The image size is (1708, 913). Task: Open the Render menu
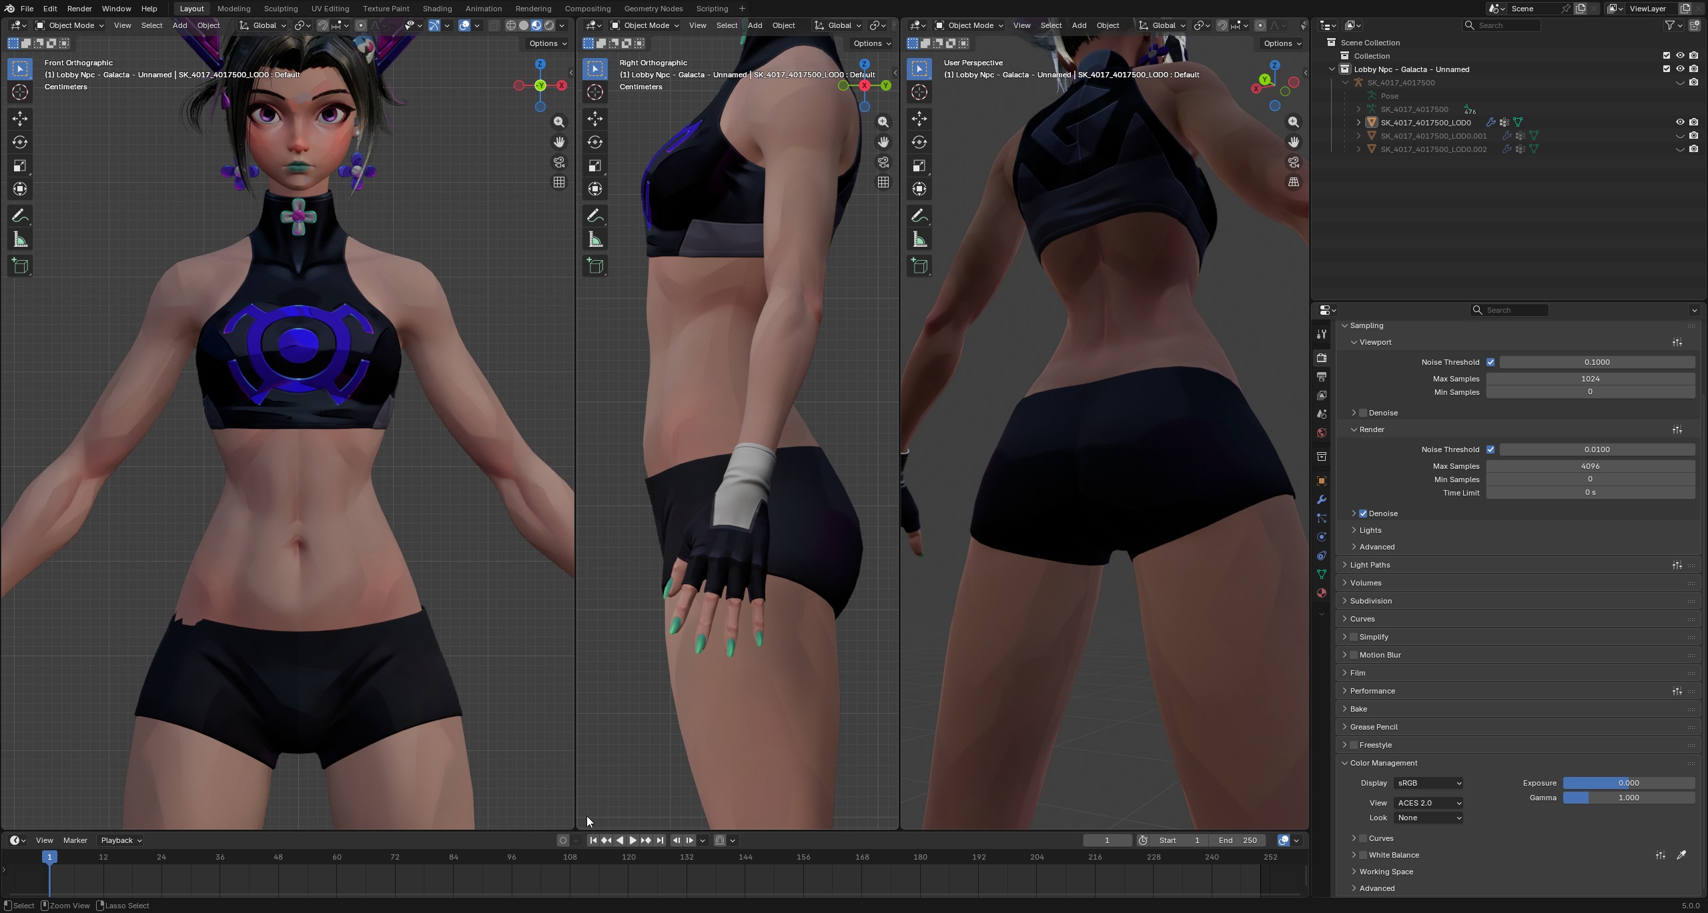[79, 9]
